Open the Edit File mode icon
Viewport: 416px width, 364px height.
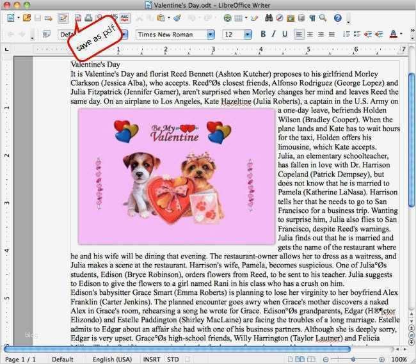click(63, 18)
